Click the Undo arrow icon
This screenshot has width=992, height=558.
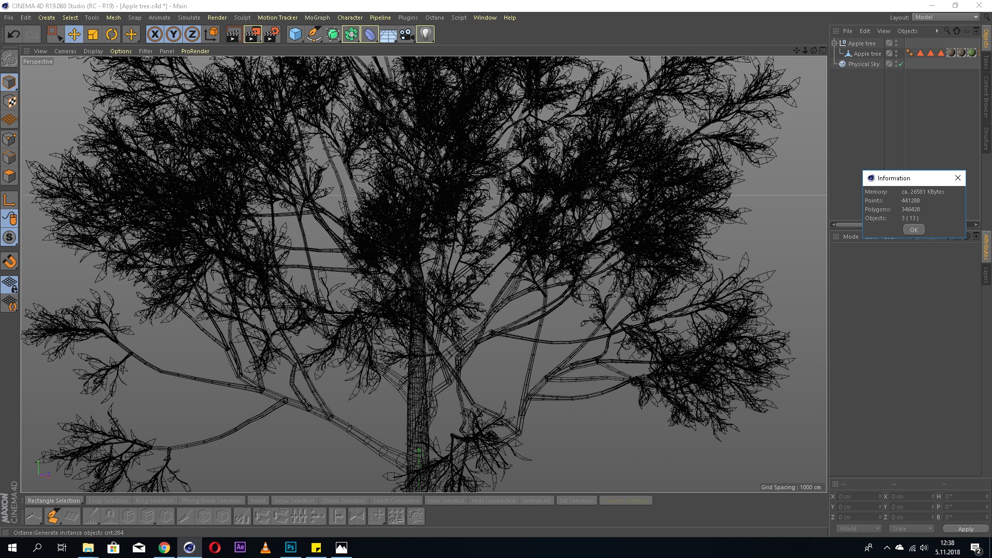13,35
